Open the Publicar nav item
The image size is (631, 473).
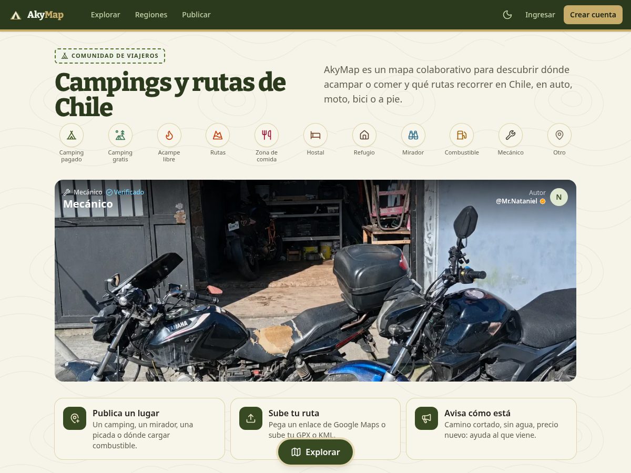[x=196, y=15]
